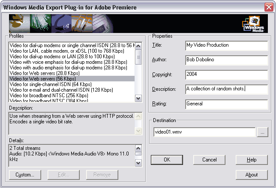The height and width of the screenshot is (188, 276).
Task: Close the Windows Media Export dialog
Action: pos(269,7)
